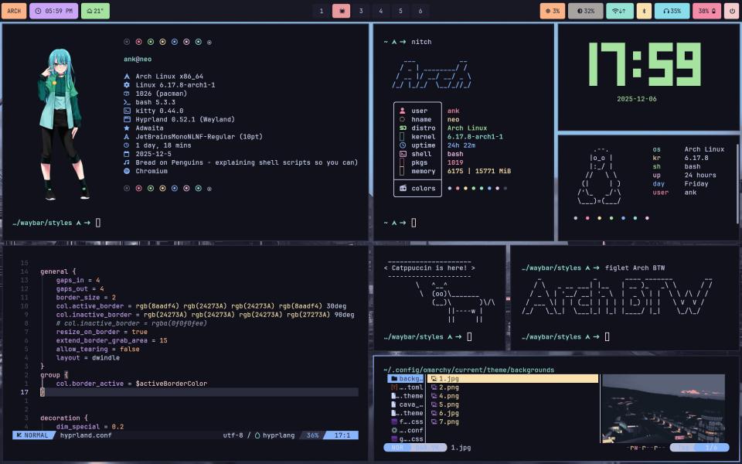Click the CPU usage module showing 3%
Screen dimensions: 742x464
pyautogui.click(x=552, y=11)
